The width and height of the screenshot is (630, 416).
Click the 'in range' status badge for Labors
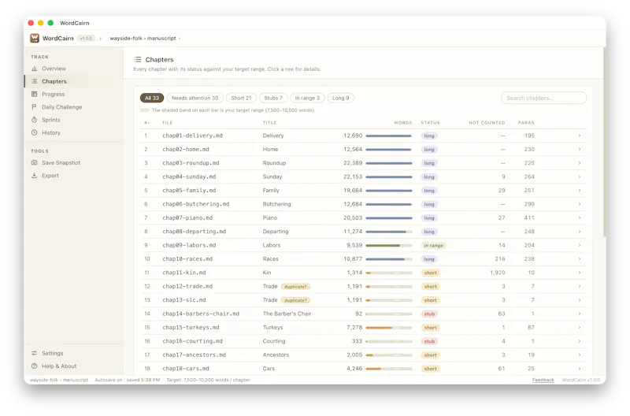tap(434, 246)
